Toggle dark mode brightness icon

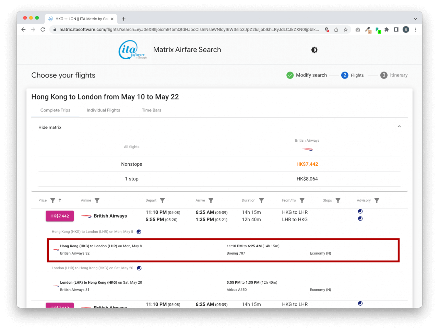[314, 50]
